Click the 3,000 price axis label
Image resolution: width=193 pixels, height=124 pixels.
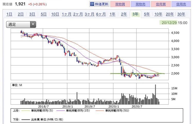pyautogui.click(x=175, y=57)
